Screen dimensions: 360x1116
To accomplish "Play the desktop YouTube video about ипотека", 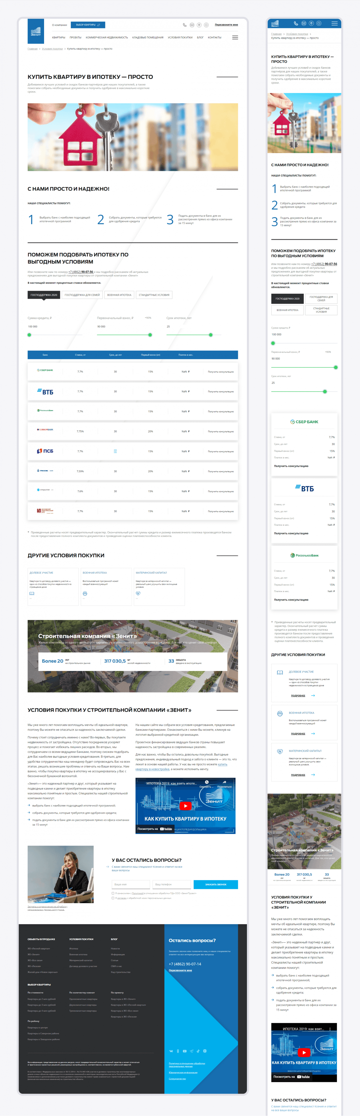I will [x=185, y=806].
